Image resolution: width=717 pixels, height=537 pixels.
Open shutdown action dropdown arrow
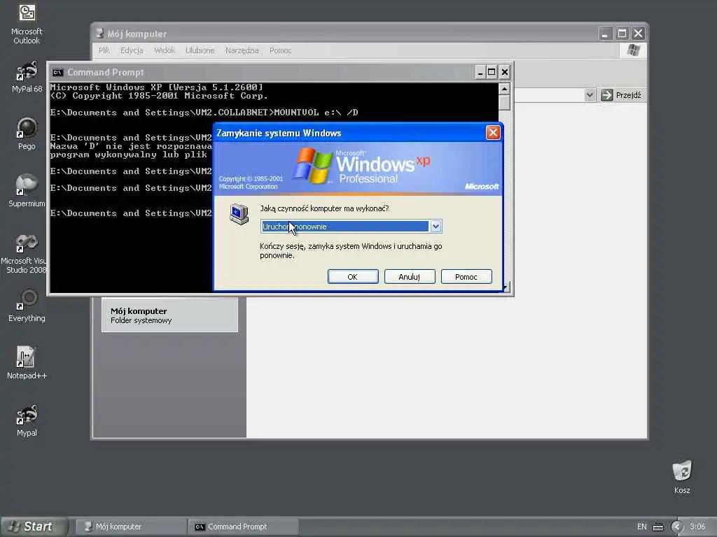pyautogui.click(x=436, y=227)
